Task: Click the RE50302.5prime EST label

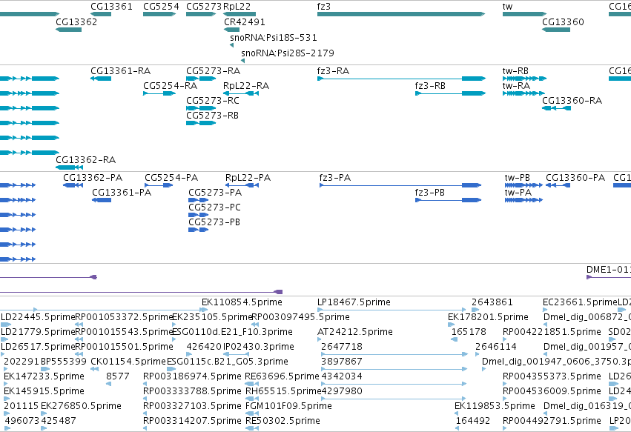Action: (x=283, y=421)
